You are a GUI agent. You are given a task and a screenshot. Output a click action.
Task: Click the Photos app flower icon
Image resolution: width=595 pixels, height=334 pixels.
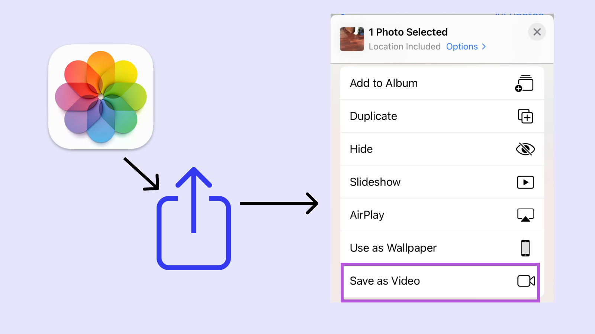pos(101,97)
